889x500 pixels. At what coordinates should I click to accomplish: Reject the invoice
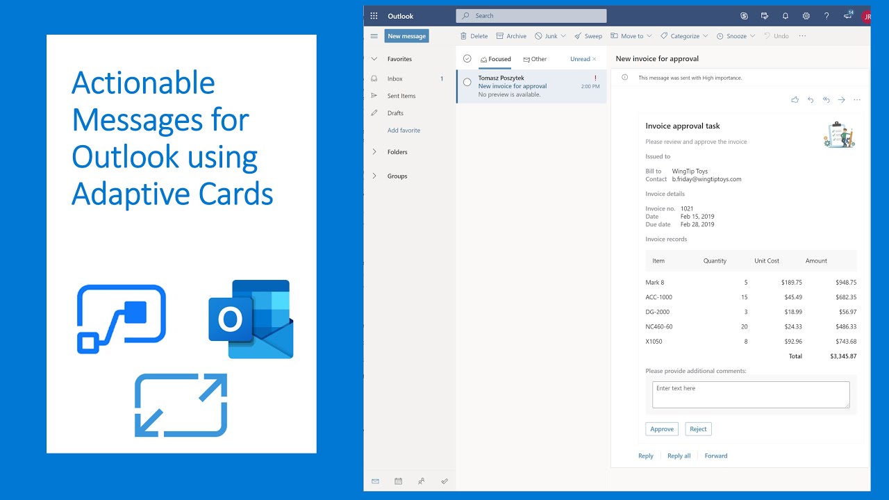pyautogui.click(x=698, y=429)
